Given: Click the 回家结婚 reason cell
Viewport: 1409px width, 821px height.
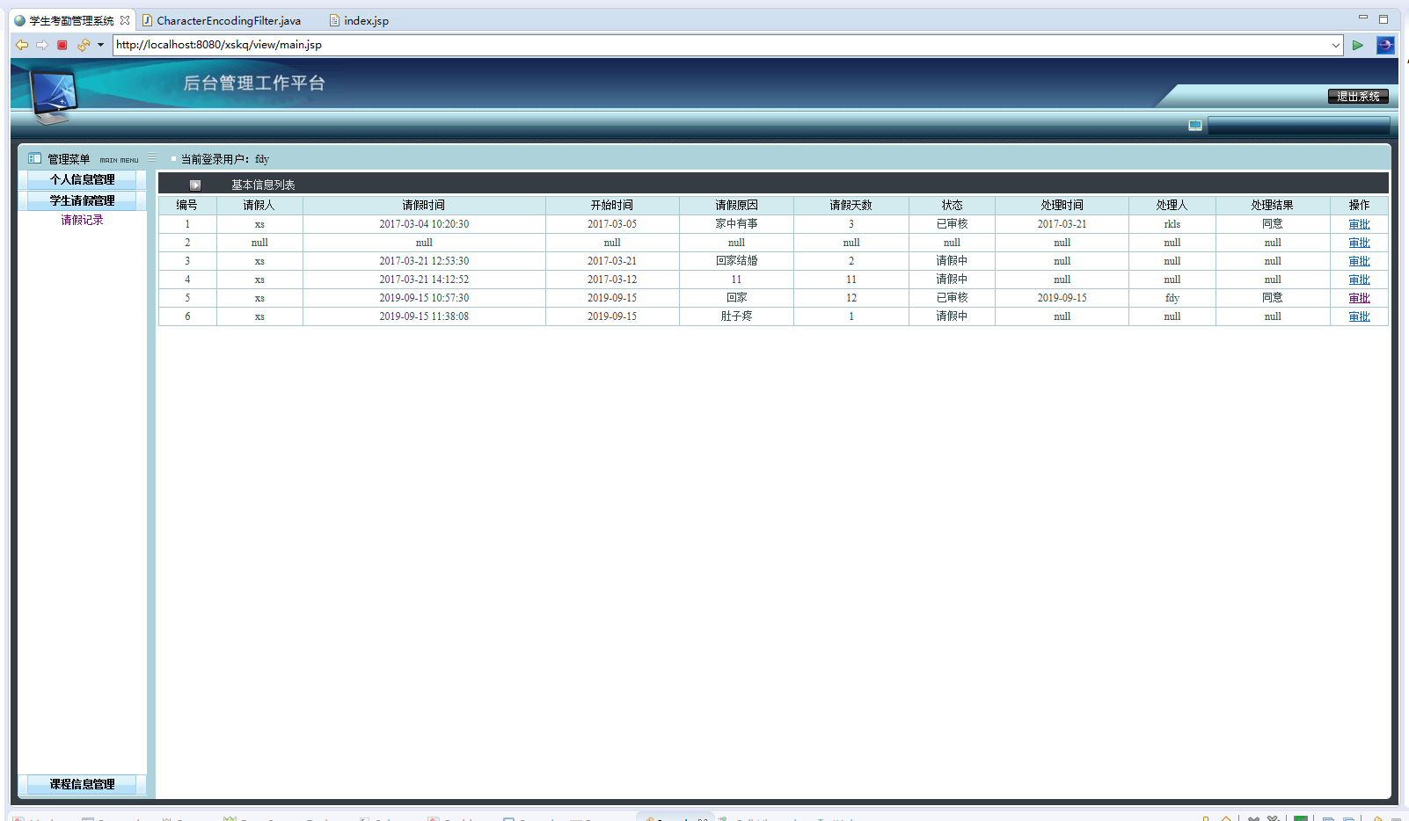Looking at the screenshot, I should pyautogui.click(x=736, y=261).
